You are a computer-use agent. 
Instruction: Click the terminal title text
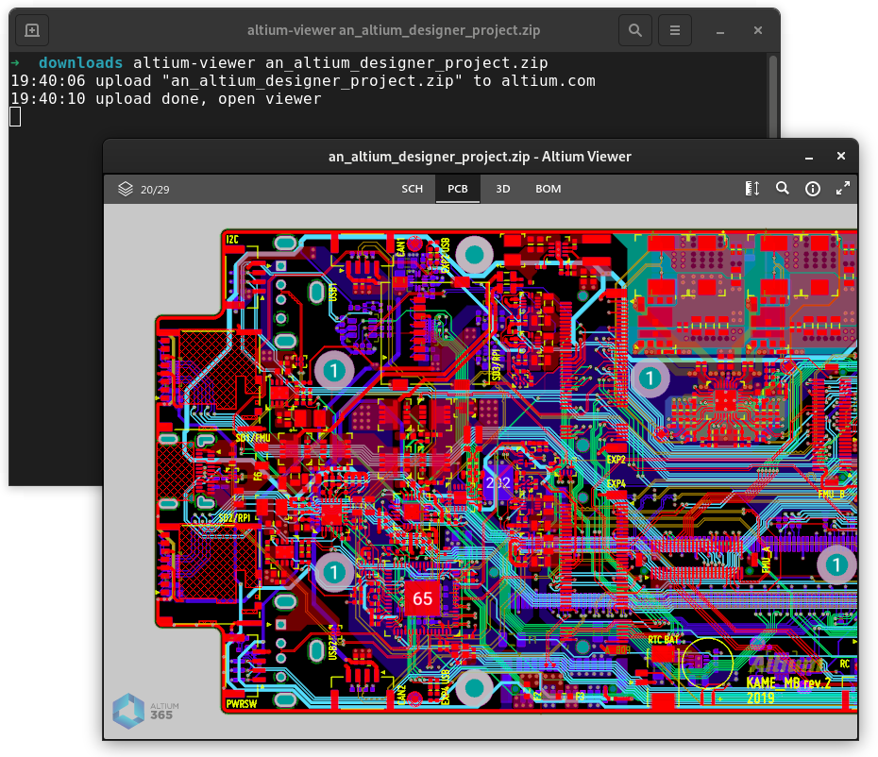[x=394, y=30]
